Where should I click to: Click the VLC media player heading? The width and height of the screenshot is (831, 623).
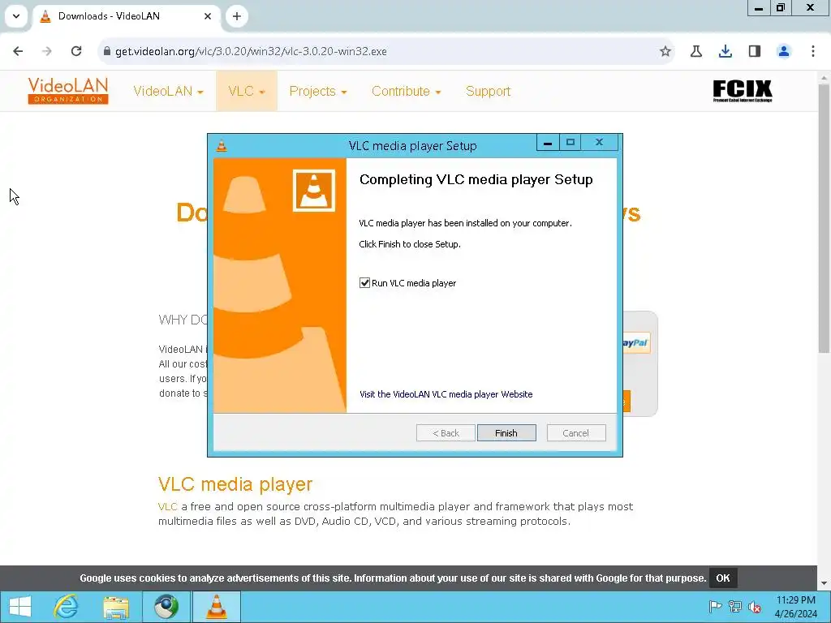point(235,484)
